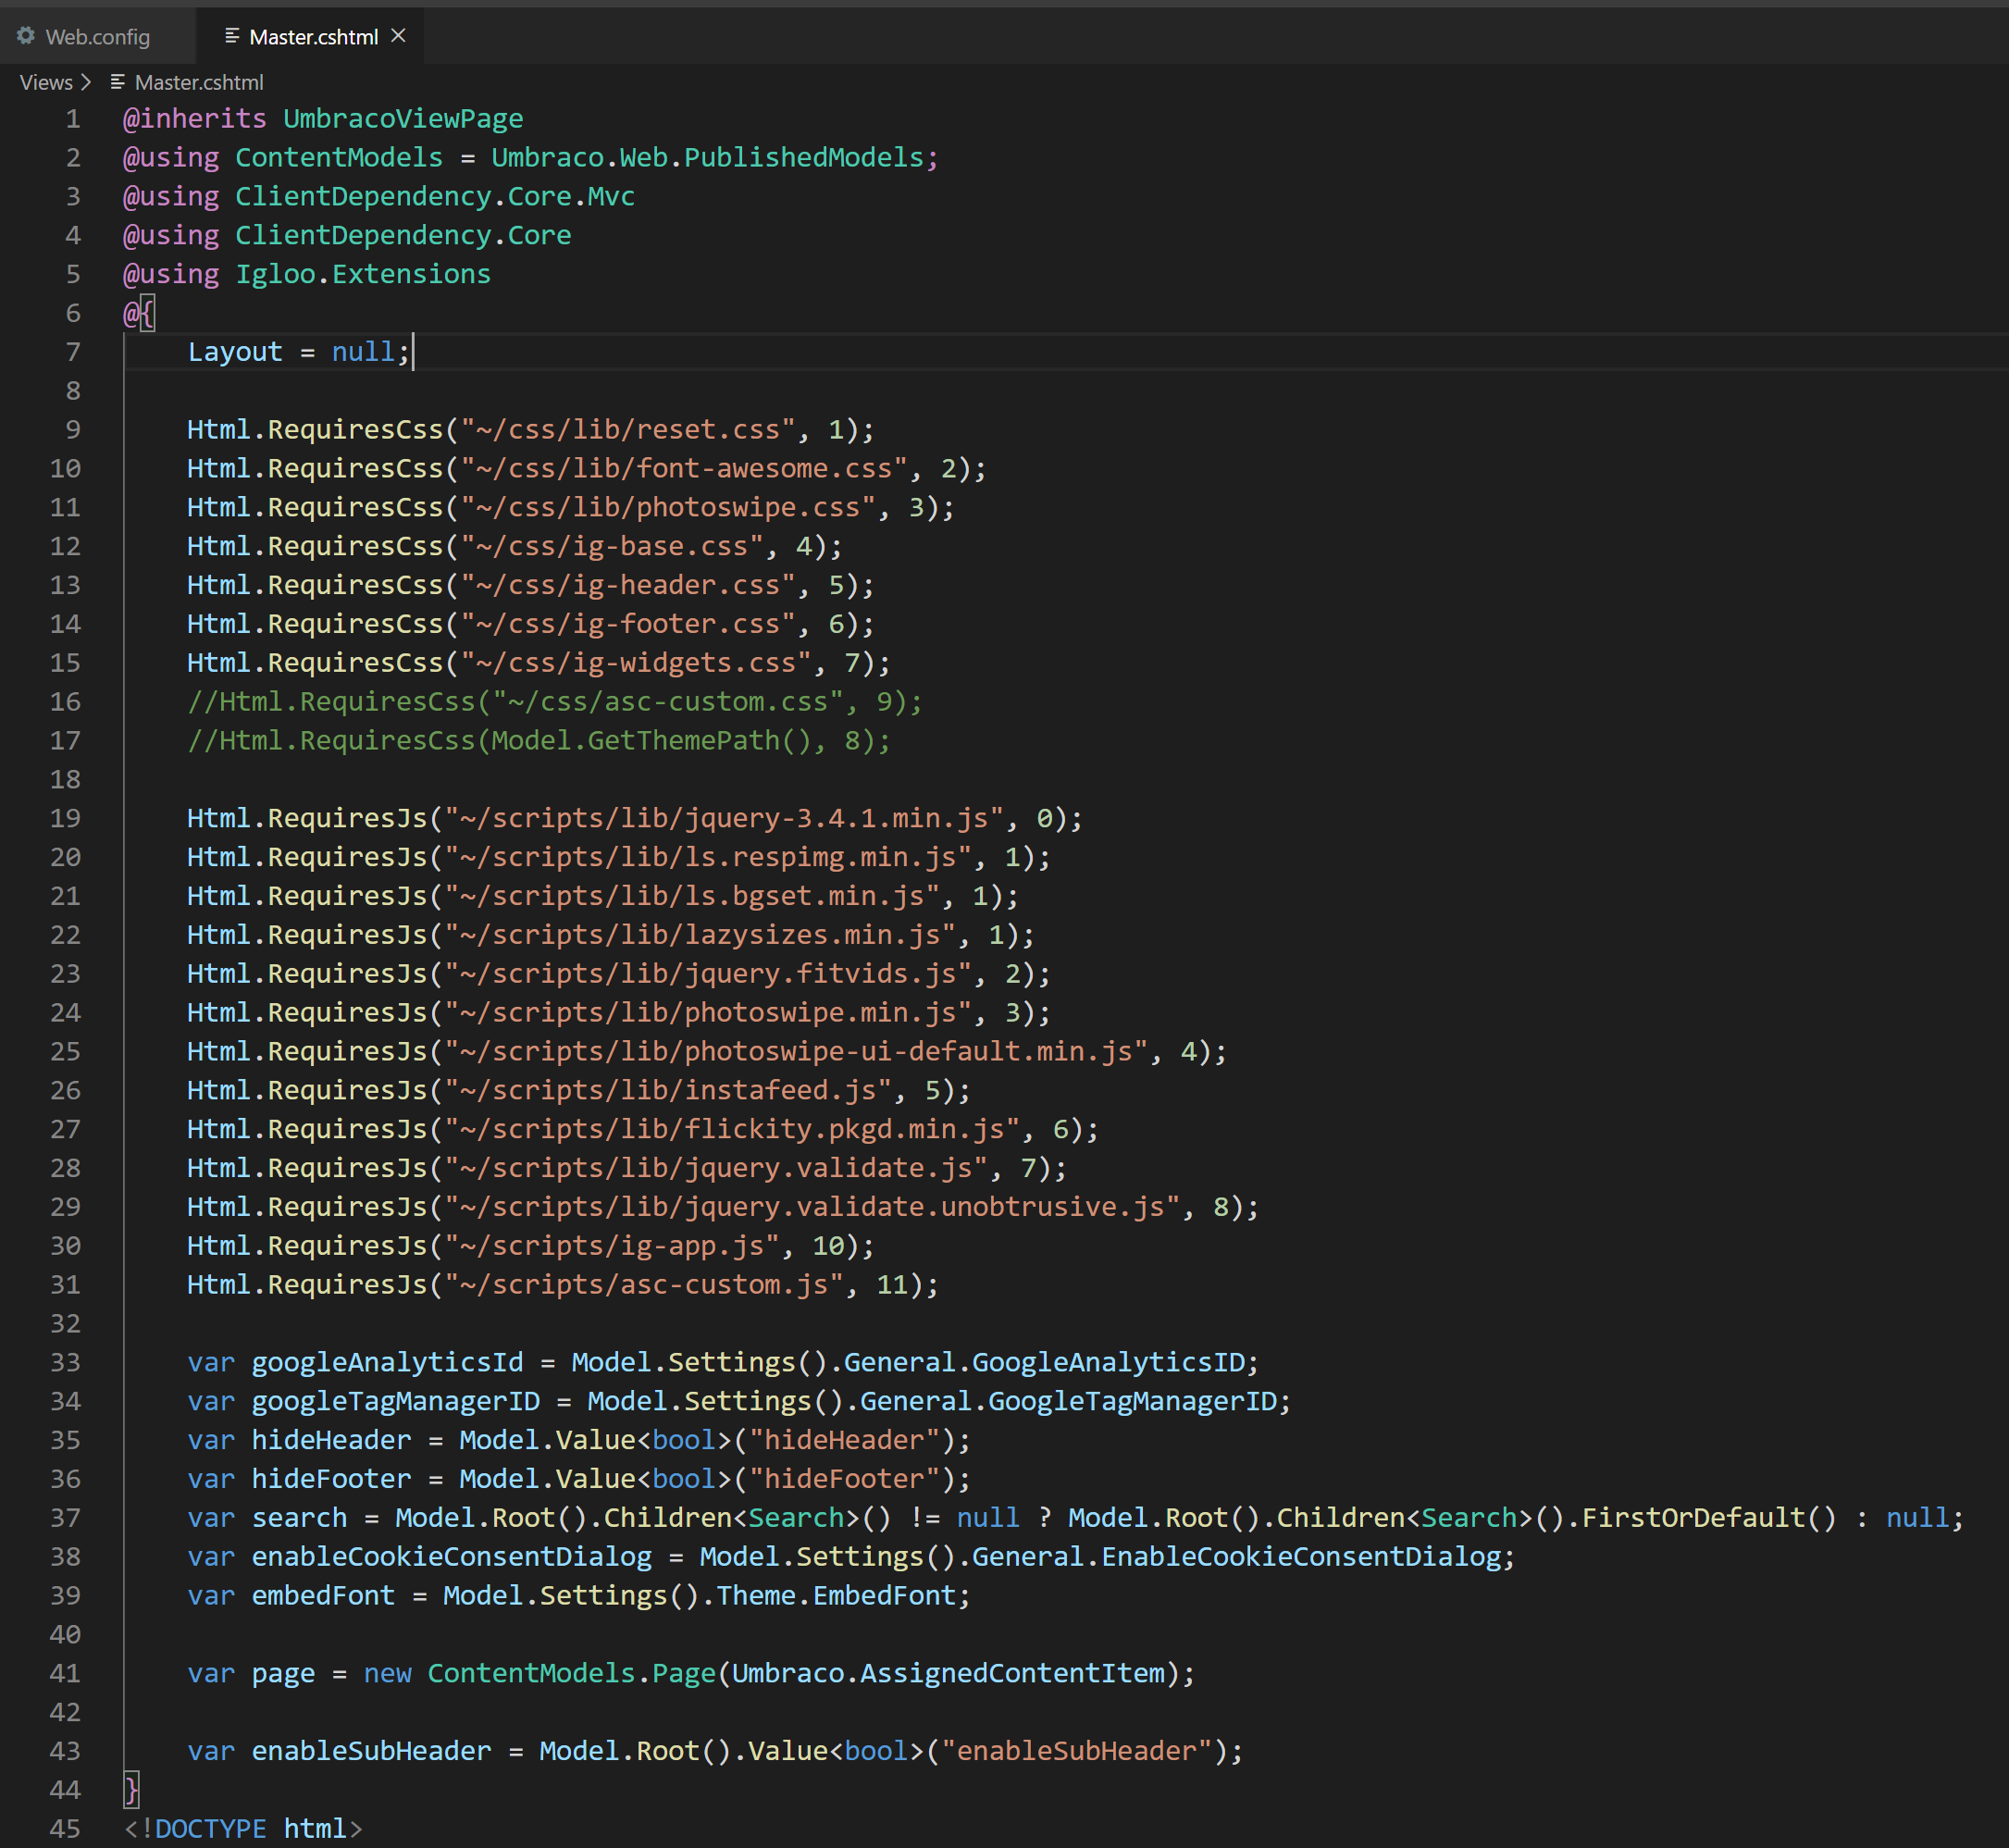Click the photoswipe.css path string

click(x=667, y=508)
